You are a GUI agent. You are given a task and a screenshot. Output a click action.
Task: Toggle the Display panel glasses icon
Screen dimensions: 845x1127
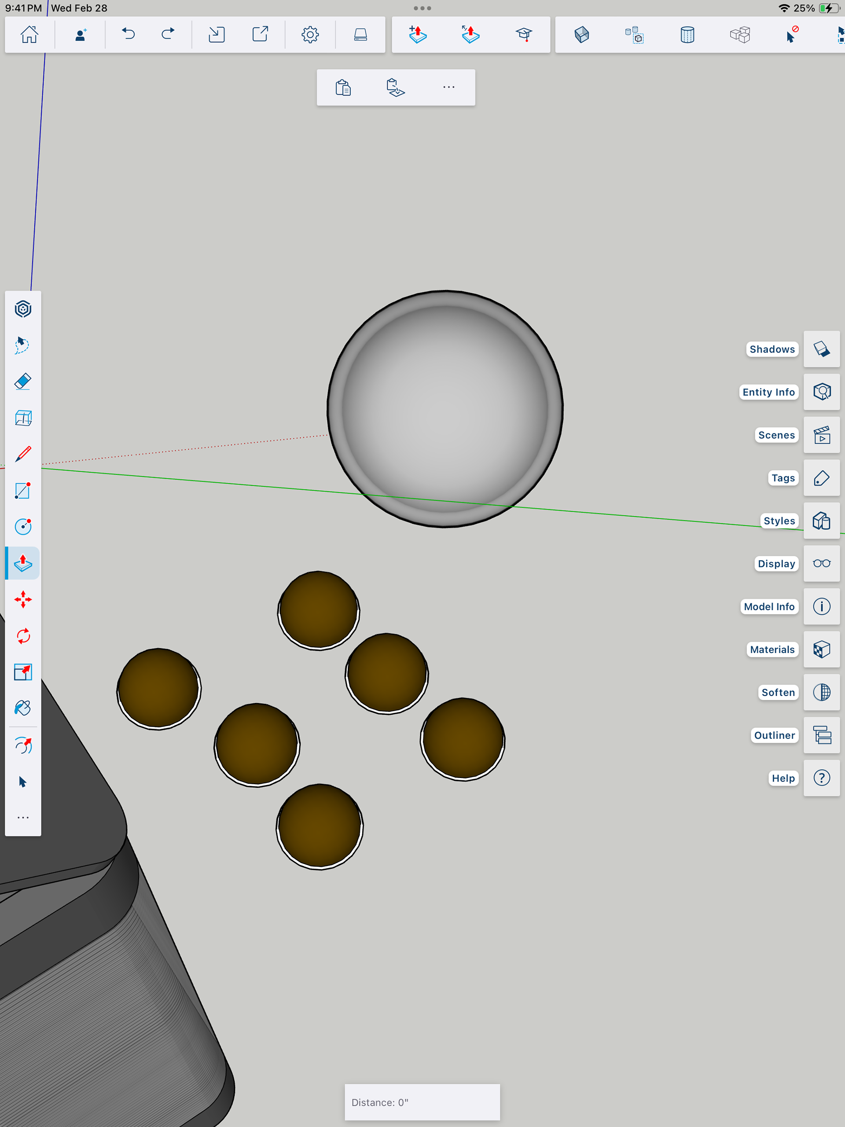(x=821, y=563)
